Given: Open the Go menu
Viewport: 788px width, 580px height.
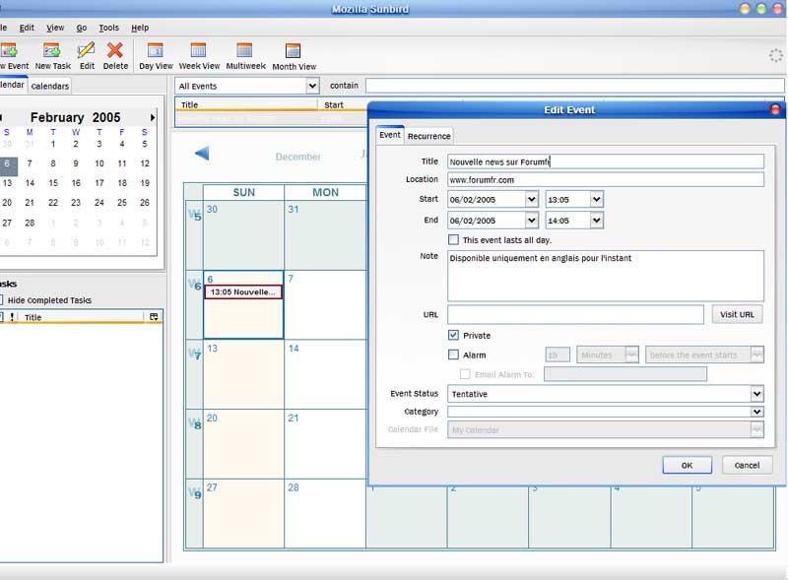Looking at the screenshot, I should [82, 28].
